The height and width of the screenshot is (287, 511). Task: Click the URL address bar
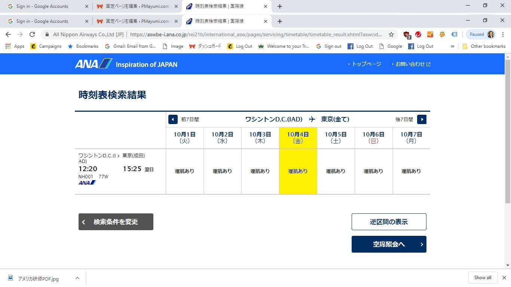[x=256, y=34]
